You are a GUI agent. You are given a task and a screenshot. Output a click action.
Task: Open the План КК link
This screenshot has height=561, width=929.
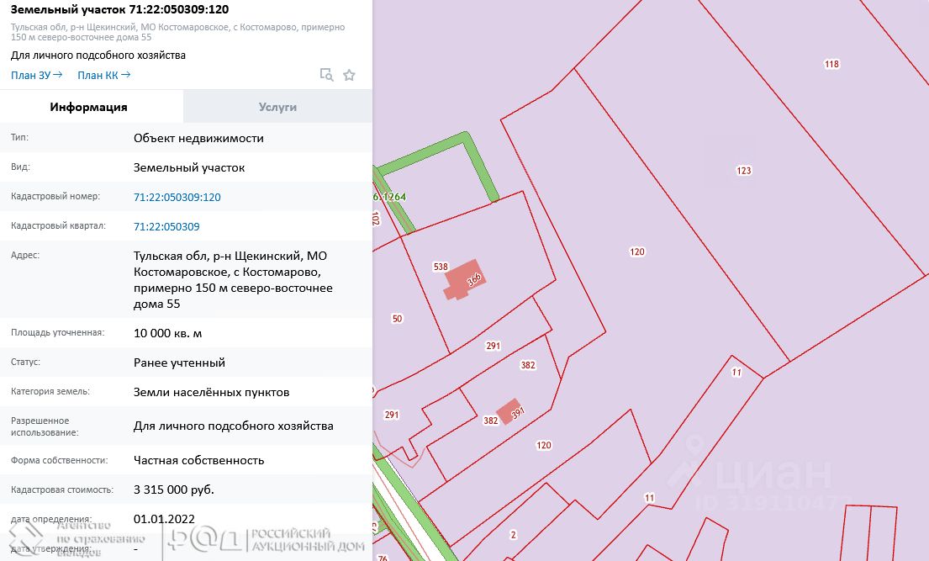click(104, 76)
